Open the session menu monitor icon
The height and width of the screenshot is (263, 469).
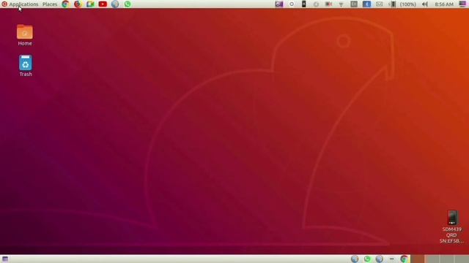click(x=462, y=4)
